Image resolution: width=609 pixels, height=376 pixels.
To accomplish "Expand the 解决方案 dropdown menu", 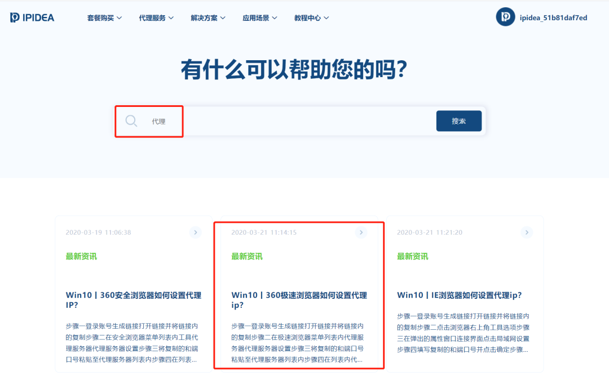I will click(208, 18).
